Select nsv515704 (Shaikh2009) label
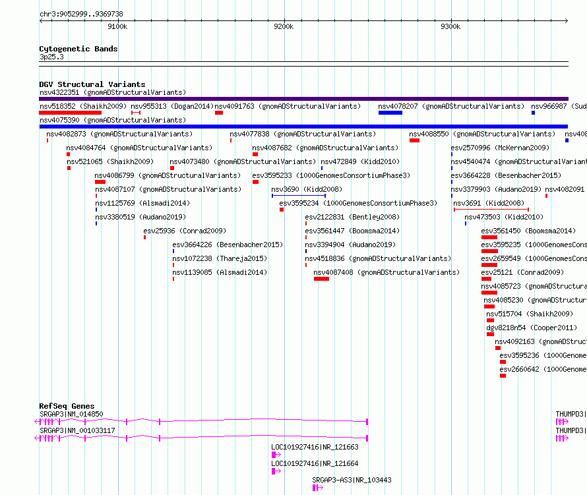Image resolution: width=587 pixels, height=495 pixels. tap(530, 314)
